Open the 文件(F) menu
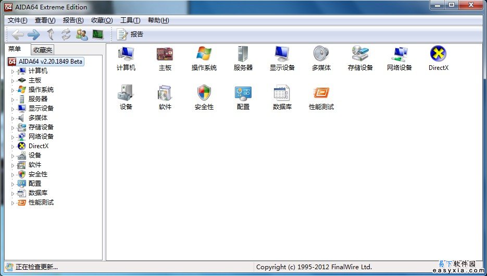The width and height of the screenshot is (487, 276). 17,20
